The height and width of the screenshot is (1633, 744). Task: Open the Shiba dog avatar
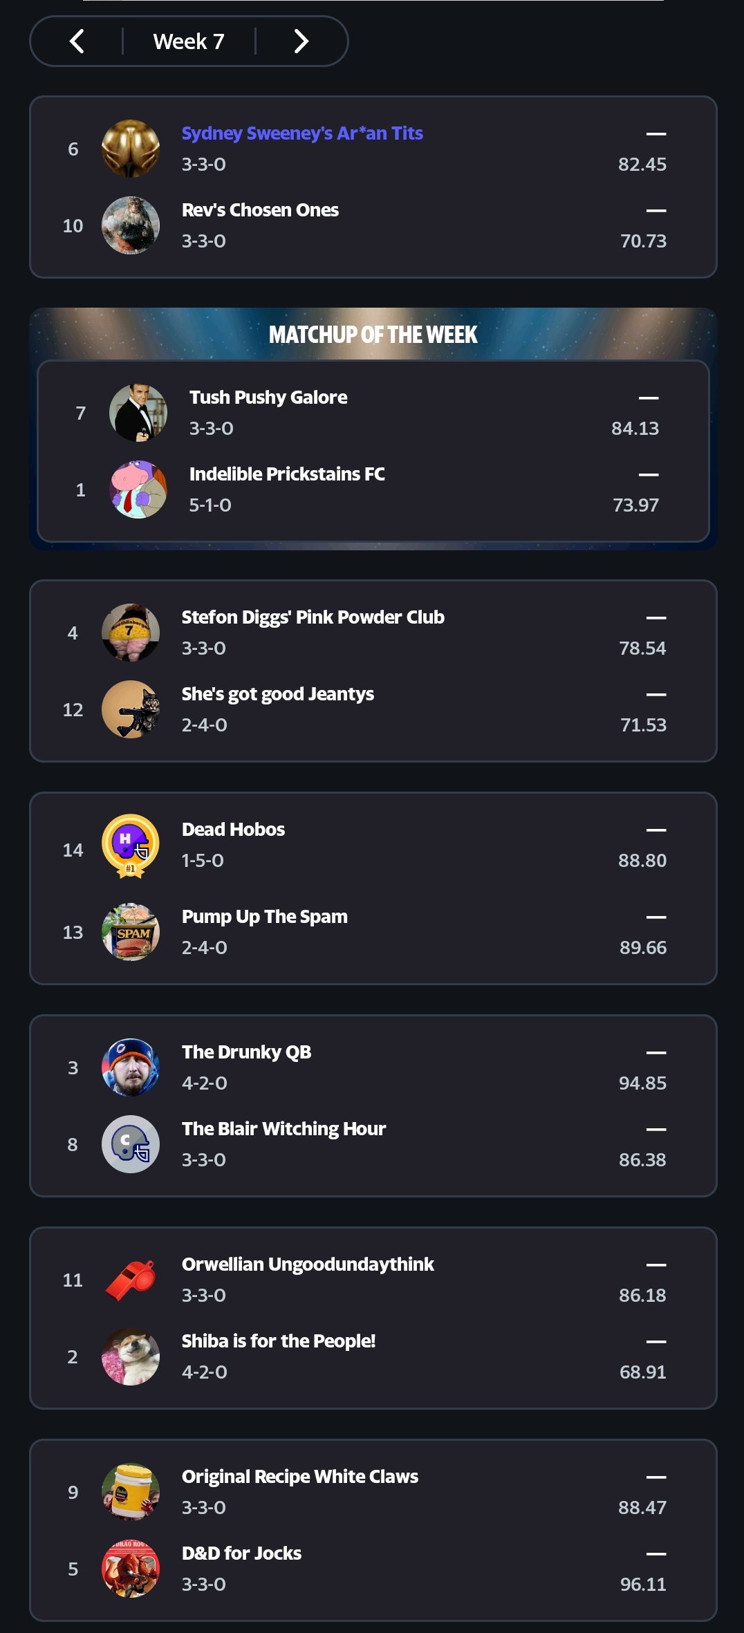(x=131, y=1356)
